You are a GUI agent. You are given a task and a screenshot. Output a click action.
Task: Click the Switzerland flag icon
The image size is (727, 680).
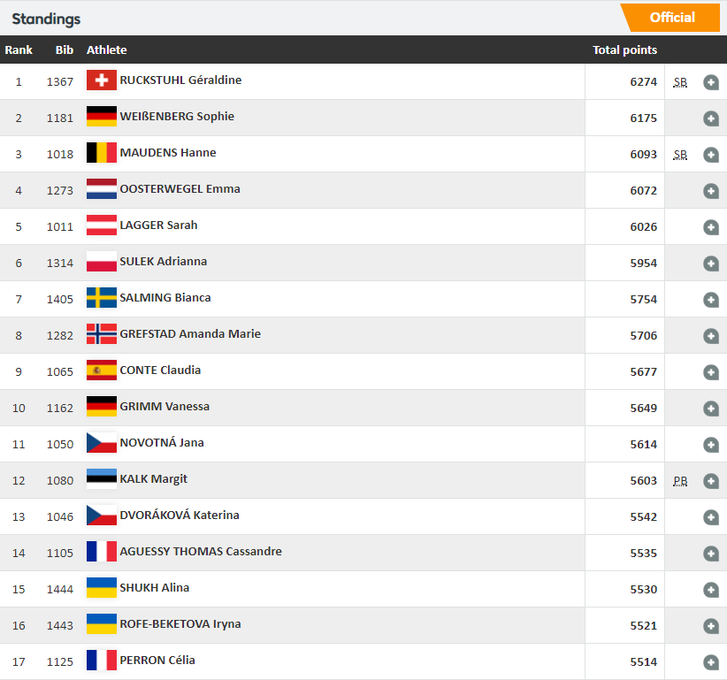(102, 80)
